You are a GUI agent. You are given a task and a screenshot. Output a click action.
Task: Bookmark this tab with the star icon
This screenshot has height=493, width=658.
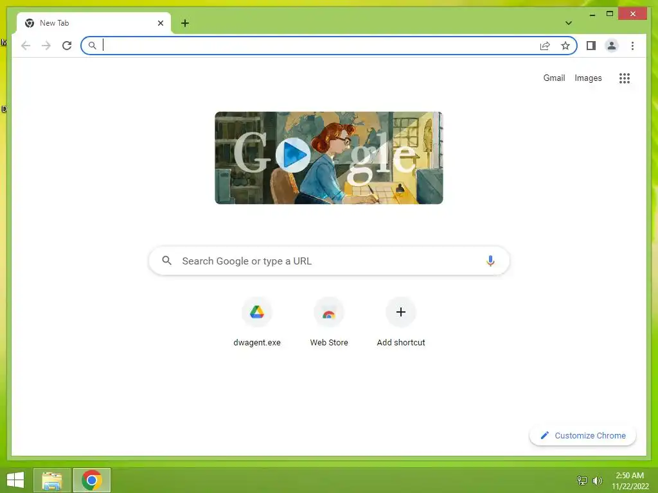point(565,46)
